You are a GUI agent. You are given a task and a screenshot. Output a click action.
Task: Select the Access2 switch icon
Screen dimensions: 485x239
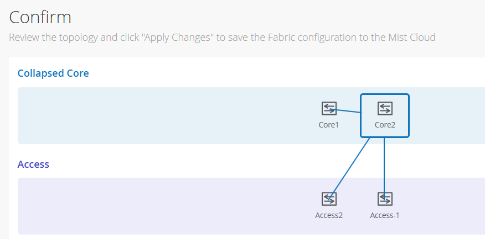[x=329, y=199]
